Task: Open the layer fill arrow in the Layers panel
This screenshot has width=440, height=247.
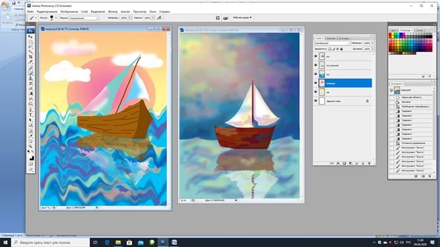Action: (x=372, y=49)
